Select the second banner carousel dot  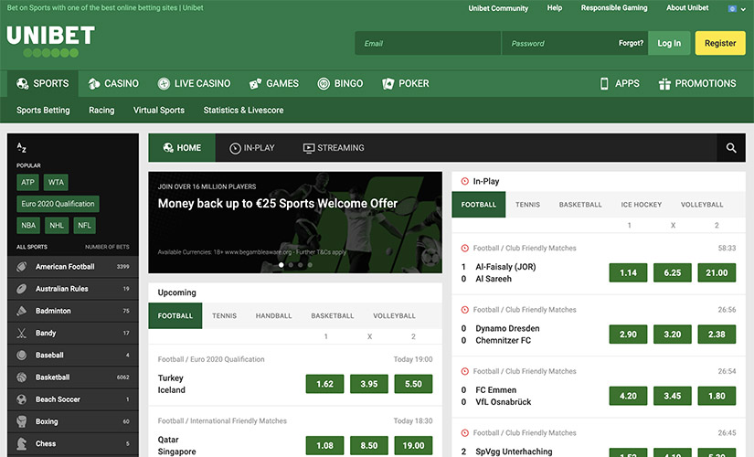(x=291, y=264)
